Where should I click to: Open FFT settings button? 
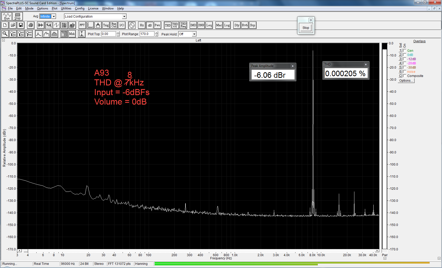pos(82,25)
